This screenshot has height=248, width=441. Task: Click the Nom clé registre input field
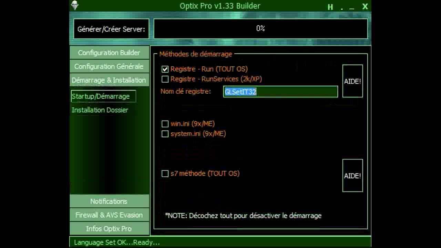click(x=280, y=92)
